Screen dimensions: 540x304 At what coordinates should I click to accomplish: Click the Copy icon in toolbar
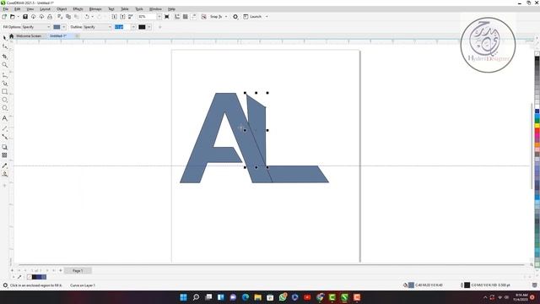point(68,17)
